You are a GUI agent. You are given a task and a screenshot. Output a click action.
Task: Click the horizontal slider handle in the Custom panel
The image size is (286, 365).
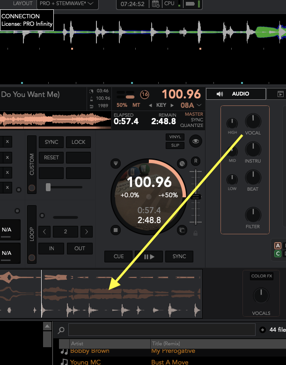[x=48, y=187]
